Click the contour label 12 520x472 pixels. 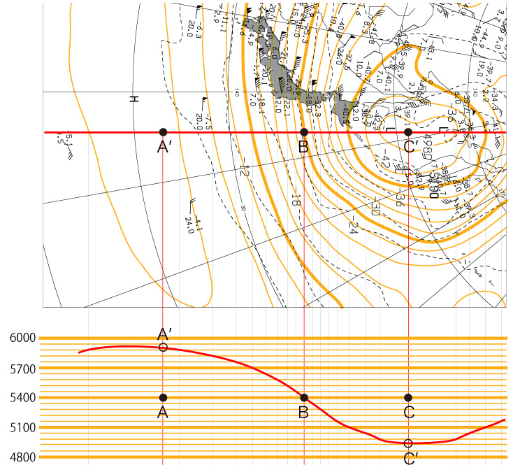coord(245,169)
